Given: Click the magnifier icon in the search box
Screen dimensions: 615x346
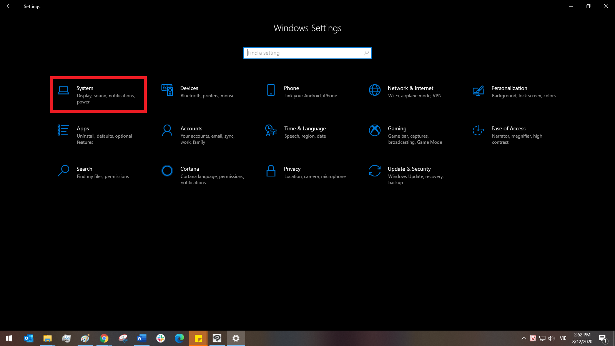Looking at the screenshot, I should pyautogui.click(x=366, y=53).
